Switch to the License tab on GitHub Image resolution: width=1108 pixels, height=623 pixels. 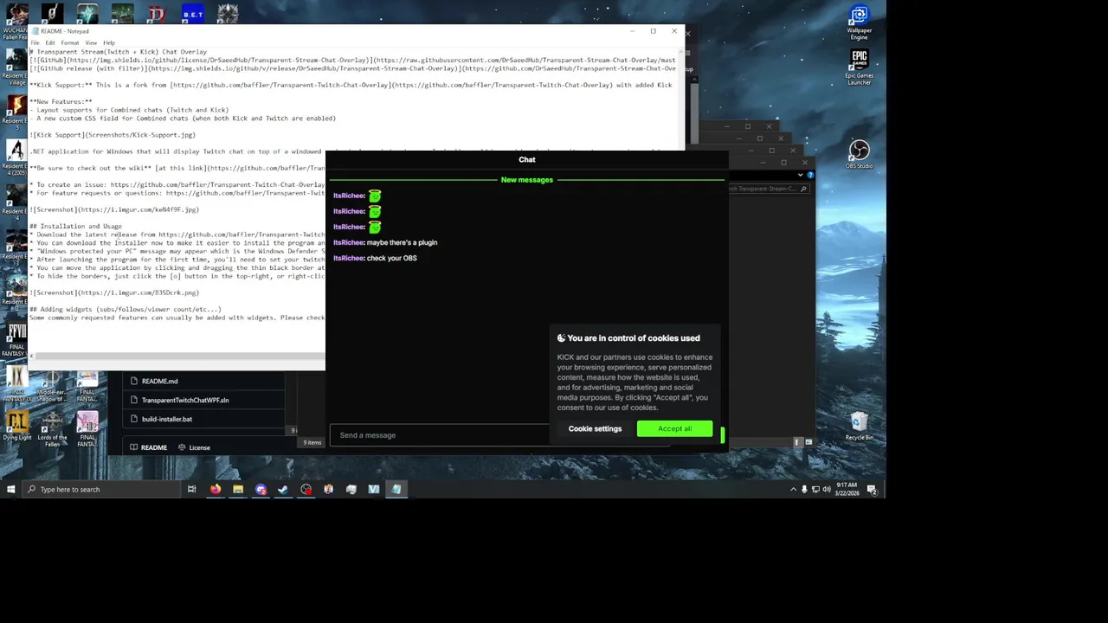point(194,447)
